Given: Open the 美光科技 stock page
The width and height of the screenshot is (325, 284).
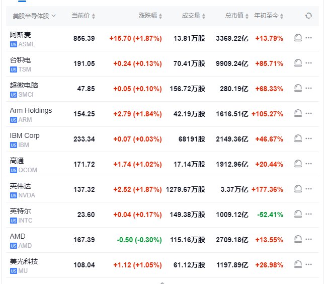Looking at the screenshot, I should point(24,261).
